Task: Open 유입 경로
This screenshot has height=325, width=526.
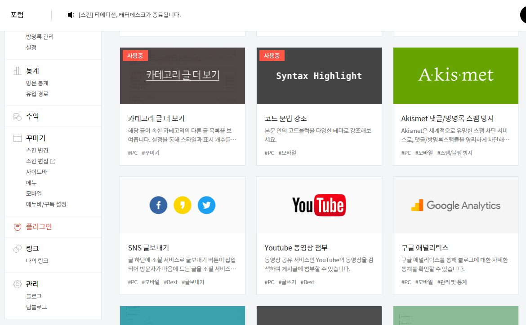Action: pyautogui.click(x=37, y=94)
